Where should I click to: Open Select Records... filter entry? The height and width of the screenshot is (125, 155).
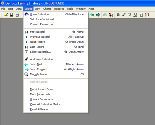pos(40,52)
